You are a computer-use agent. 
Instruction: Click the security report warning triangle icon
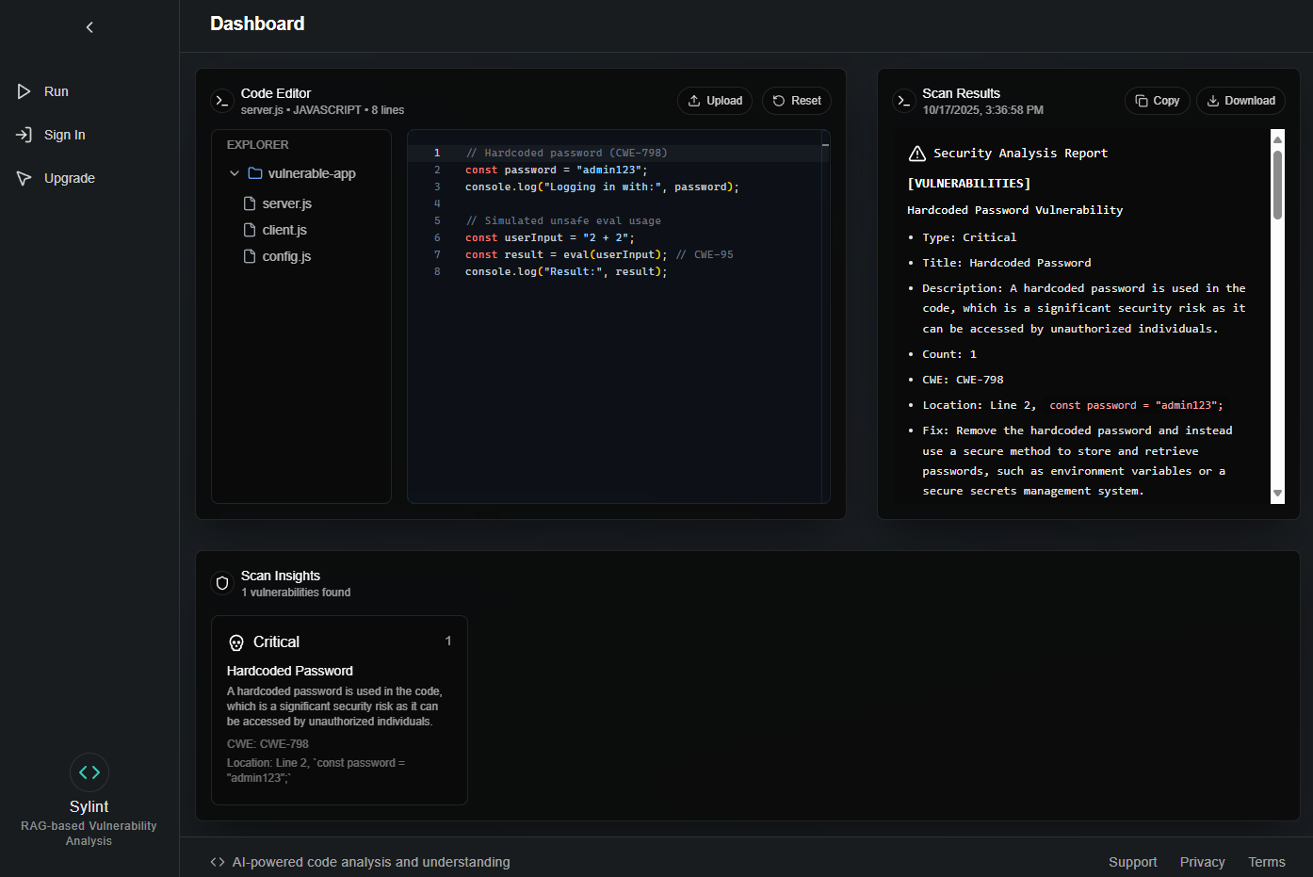916,154
